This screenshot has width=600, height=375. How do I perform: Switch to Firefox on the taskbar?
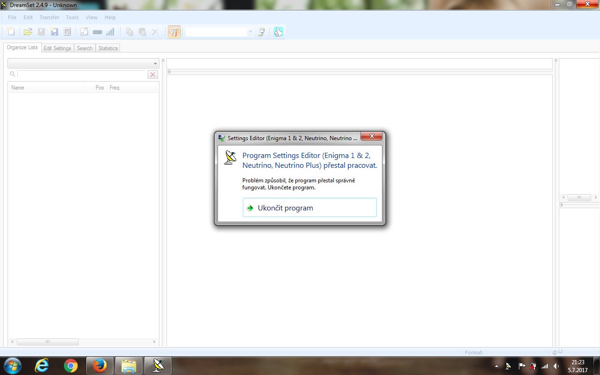99,366
